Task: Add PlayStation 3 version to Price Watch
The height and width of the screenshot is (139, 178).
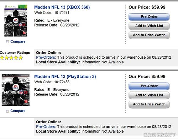Action: (x=149, y=104)
